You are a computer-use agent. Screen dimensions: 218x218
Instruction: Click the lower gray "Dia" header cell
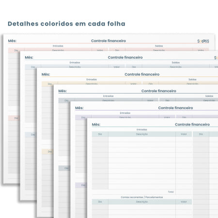pyautogui.click(x=64, y=168)
